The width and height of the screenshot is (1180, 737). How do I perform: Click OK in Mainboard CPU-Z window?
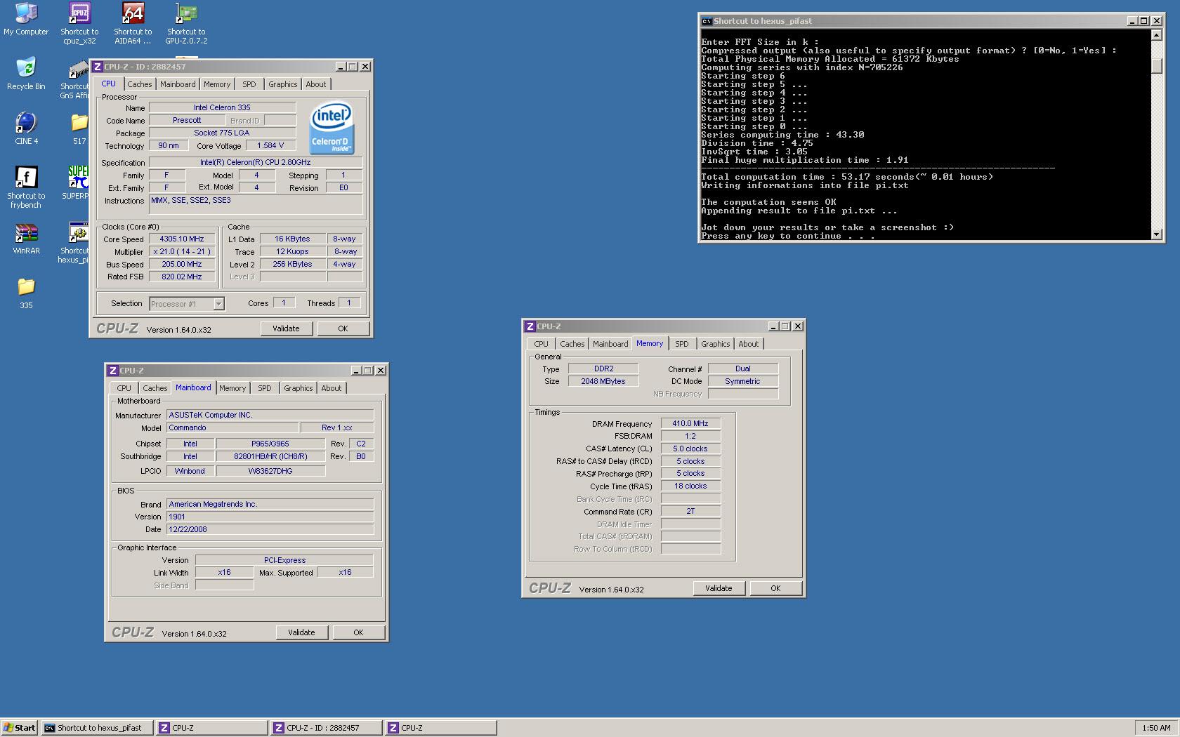359,632
